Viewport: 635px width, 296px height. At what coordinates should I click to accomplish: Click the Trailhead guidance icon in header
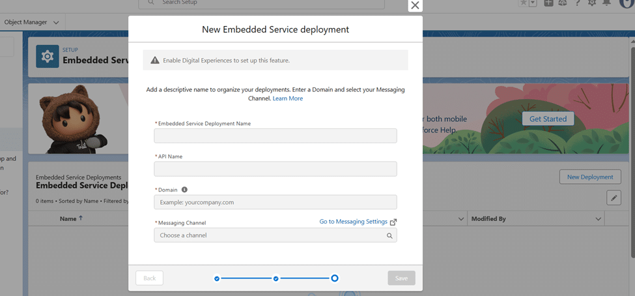[x=563, y=3]
